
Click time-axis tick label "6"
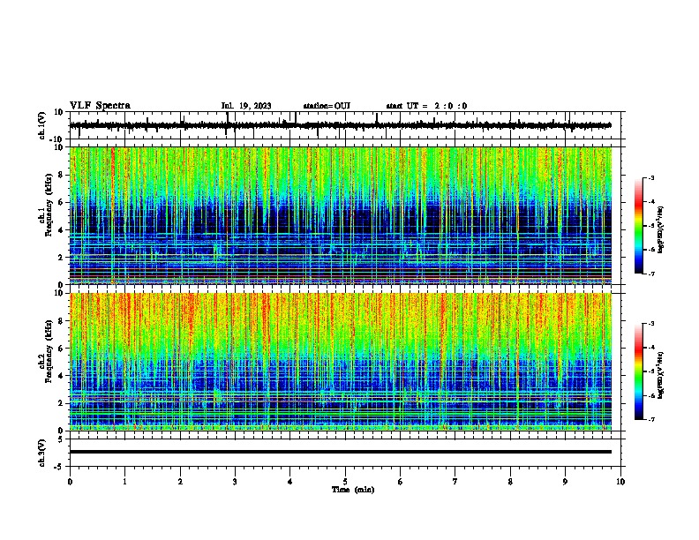click(x=401, y=481)
